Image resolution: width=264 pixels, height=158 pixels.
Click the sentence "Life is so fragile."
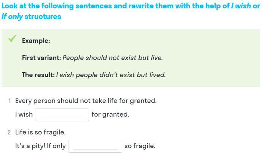tap(40, 132)
